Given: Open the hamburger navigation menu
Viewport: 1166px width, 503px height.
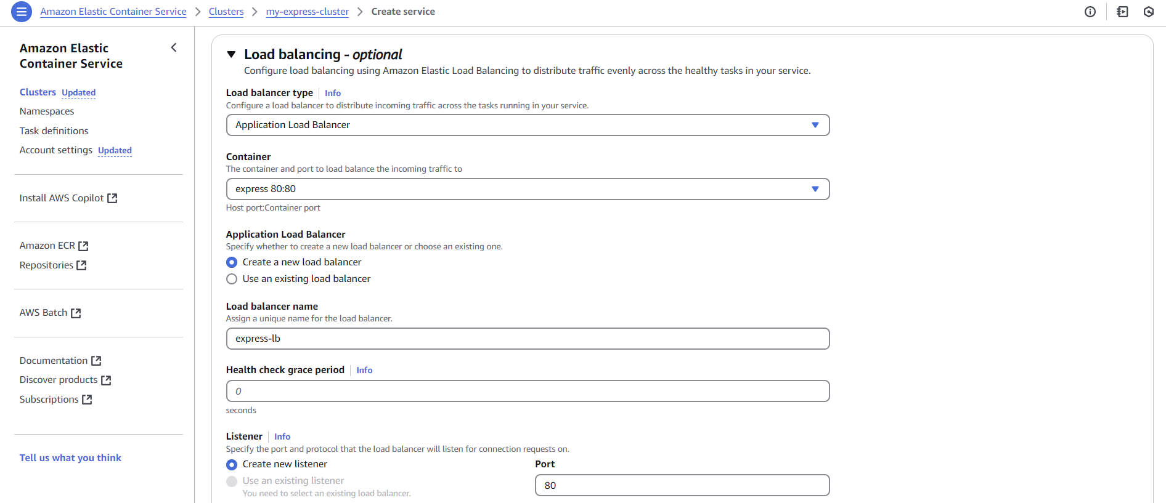Looking at the screenshot, I should (x=22, y=12).
